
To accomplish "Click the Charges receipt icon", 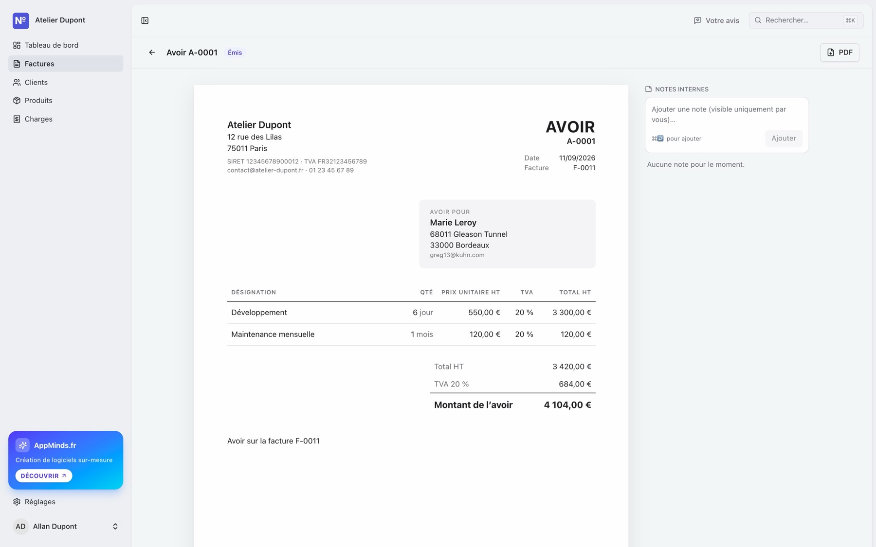I will 17,119.
